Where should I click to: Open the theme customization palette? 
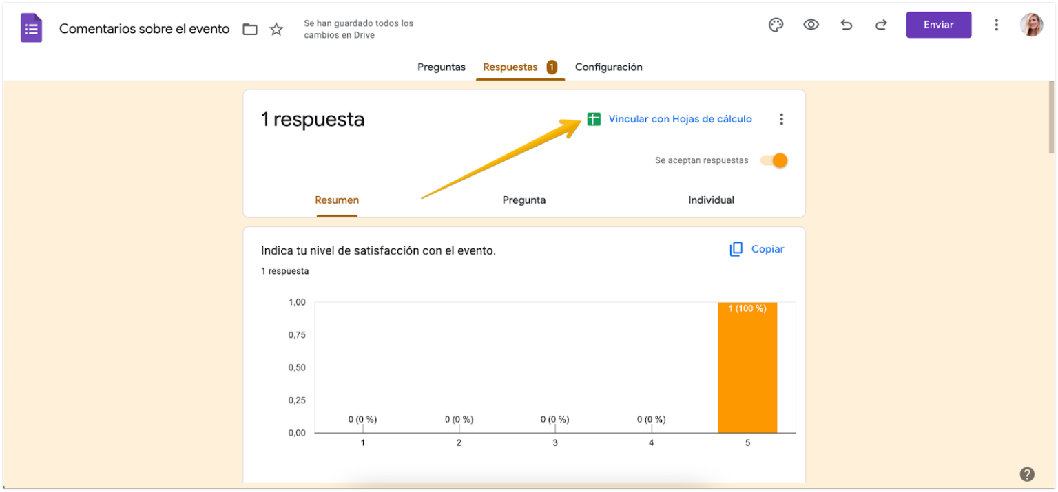pos(776,25)
